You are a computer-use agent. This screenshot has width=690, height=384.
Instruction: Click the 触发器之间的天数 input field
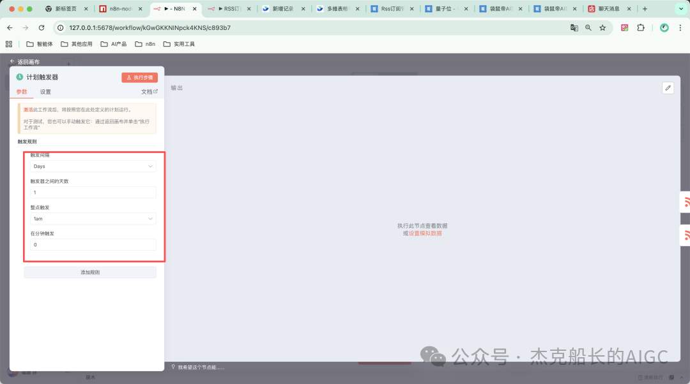(x=93, y=193)
